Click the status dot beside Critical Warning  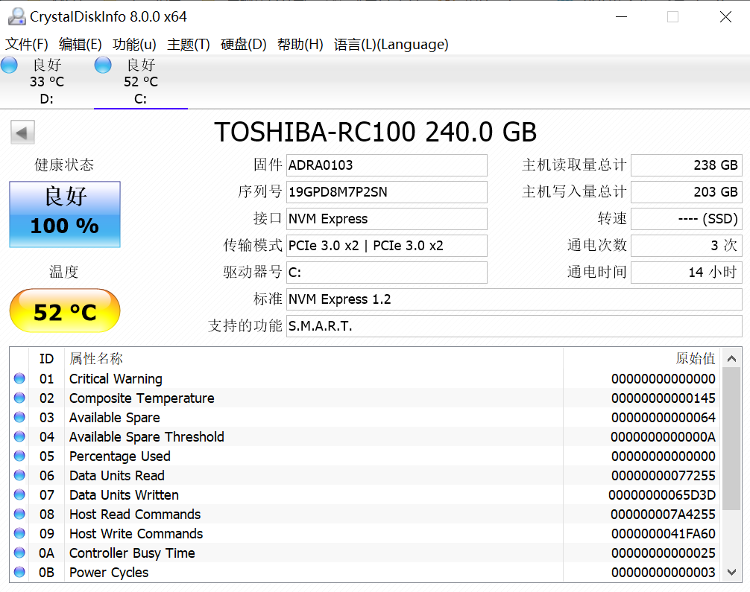[x=19, y=378]
